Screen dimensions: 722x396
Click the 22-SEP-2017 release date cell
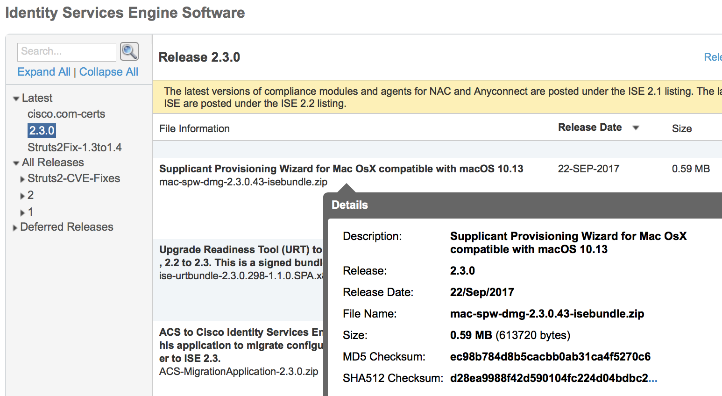click(x=588, y=169)
